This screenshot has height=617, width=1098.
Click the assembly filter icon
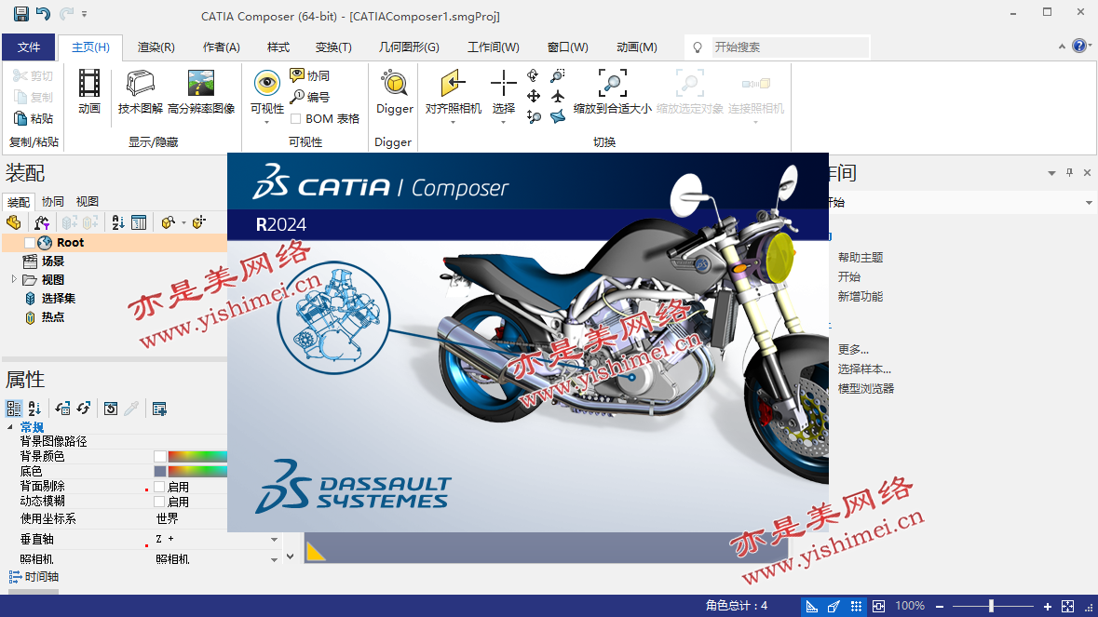[41, 222]
